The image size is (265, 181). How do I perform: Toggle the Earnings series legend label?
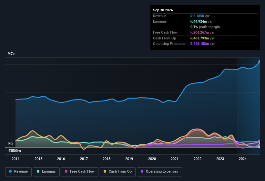click(x=48, y=171)
